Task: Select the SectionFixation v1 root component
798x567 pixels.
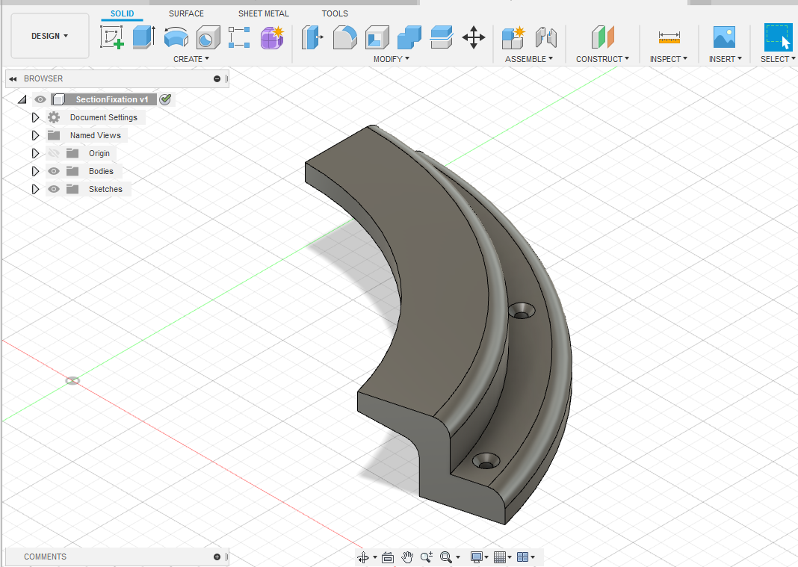Action: [x=111, y=99]
